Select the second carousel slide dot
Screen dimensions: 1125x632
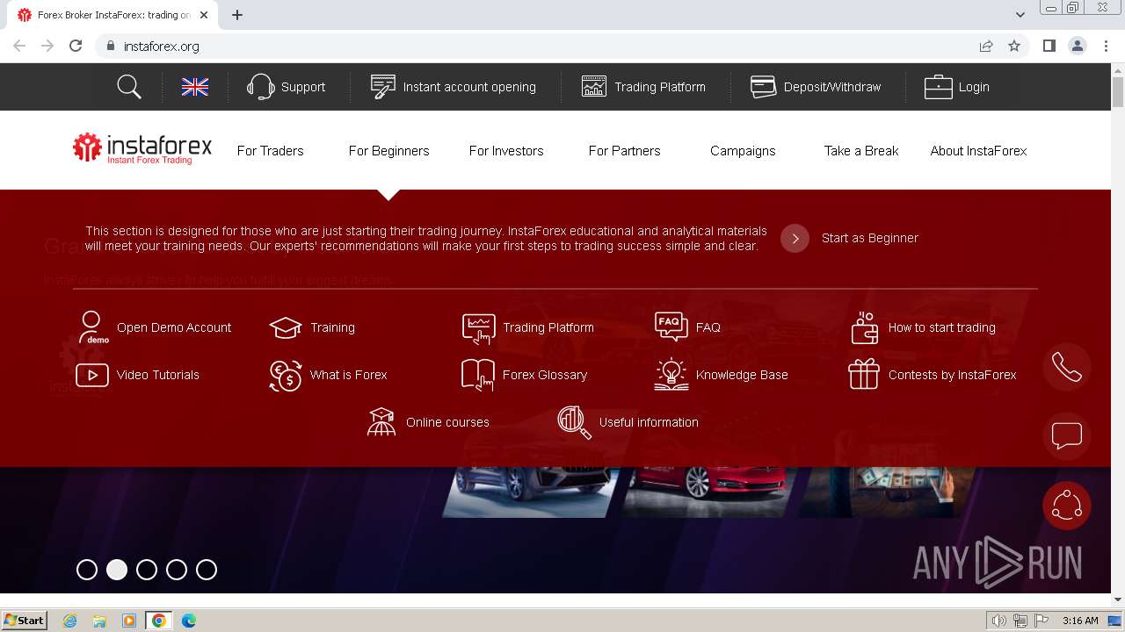117,570
